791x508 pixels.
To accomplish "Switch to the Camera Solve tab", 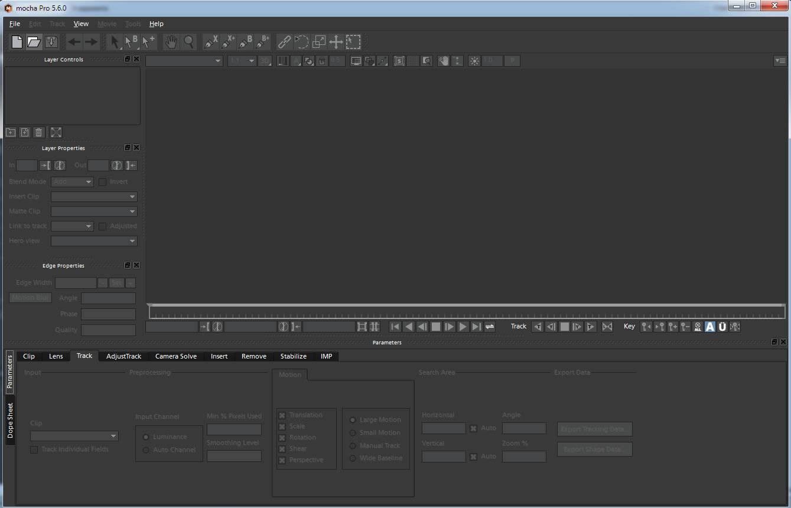I will point(175,356).
